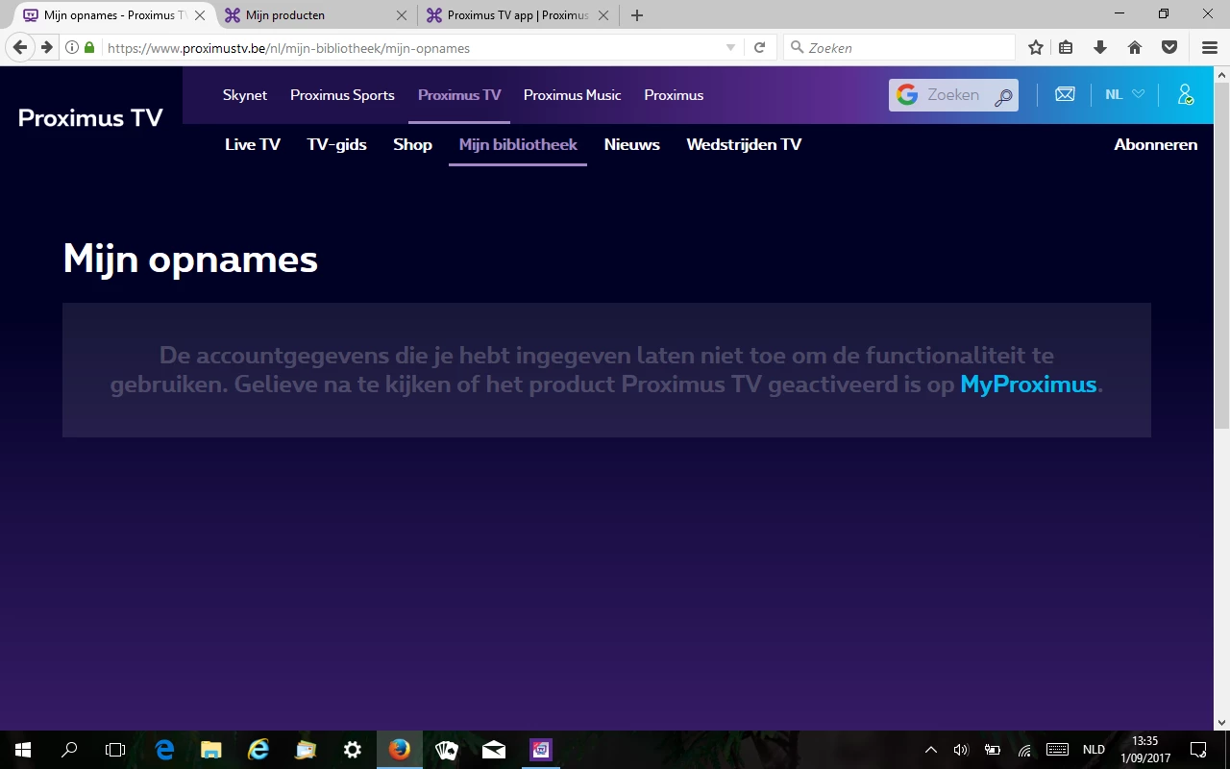Open Internet Explorer from the taskbar
This screenshot has width=1230, height=769.
click(x=258, y=750)
